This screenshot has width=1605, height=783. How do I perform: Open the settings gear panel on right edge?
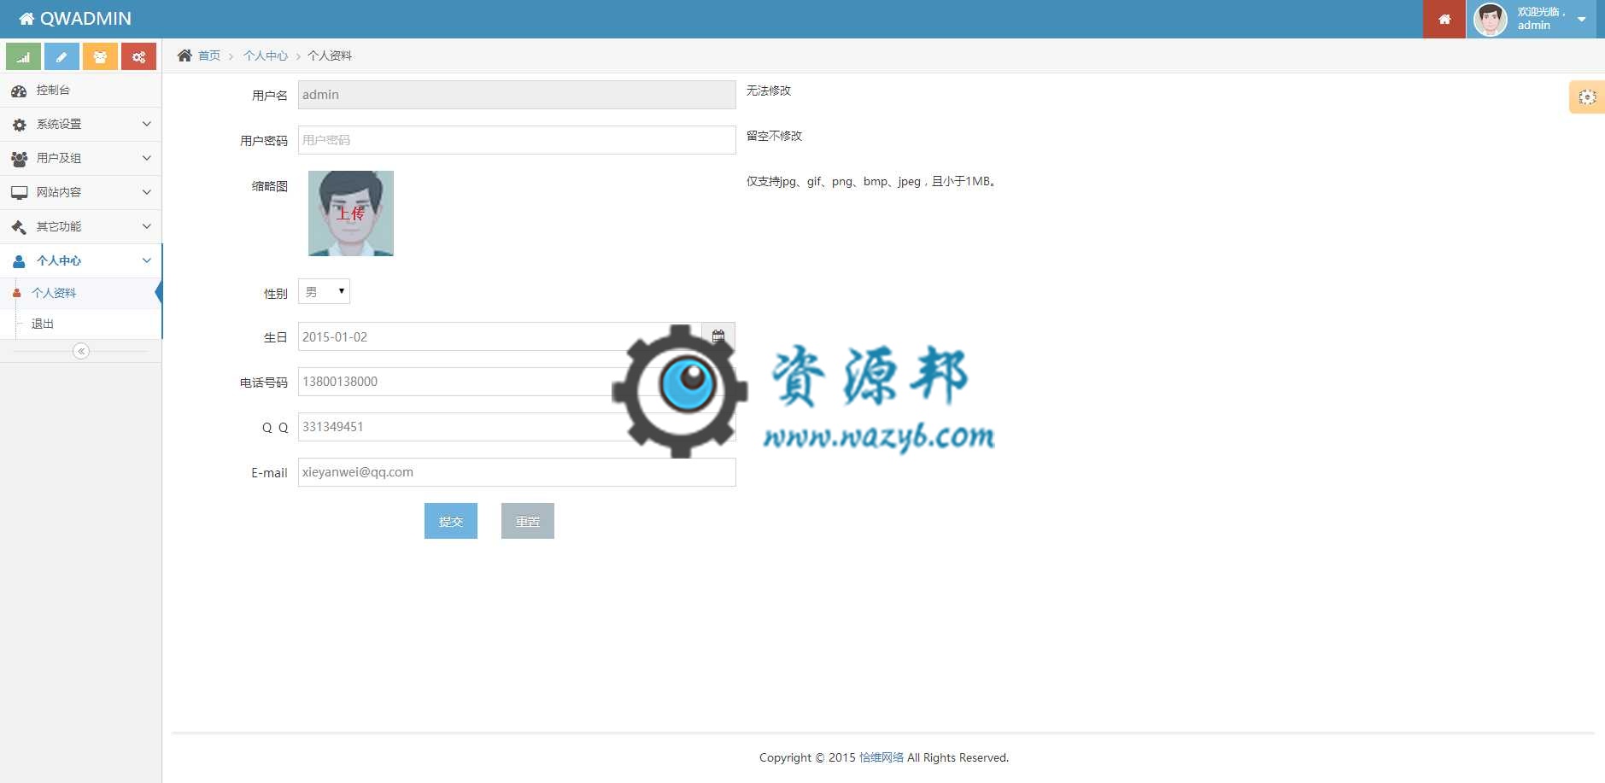click(1587, 97)
